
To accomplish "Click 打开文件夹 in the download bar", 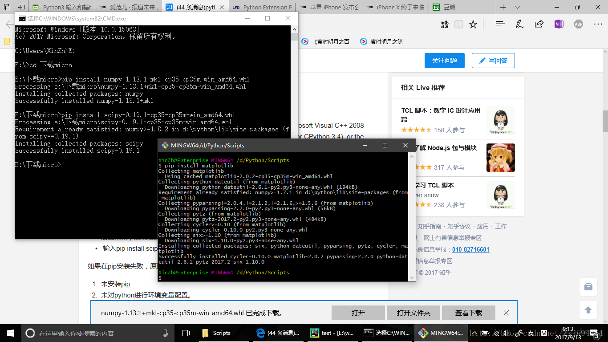I will (413, 313).
